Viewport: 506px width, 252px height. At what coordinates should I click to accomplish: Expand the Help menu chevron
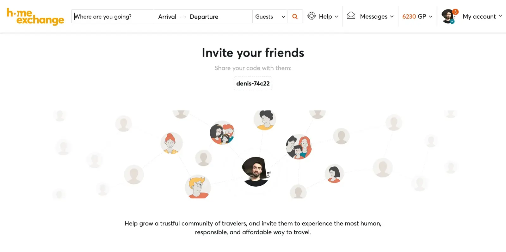336,16
